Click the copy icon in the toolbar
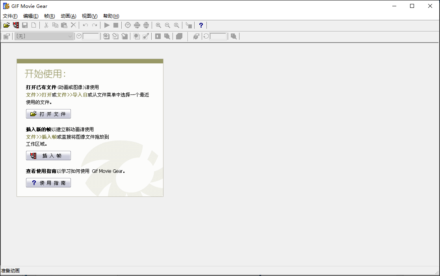The image size is (440, 276). point(55,25)
